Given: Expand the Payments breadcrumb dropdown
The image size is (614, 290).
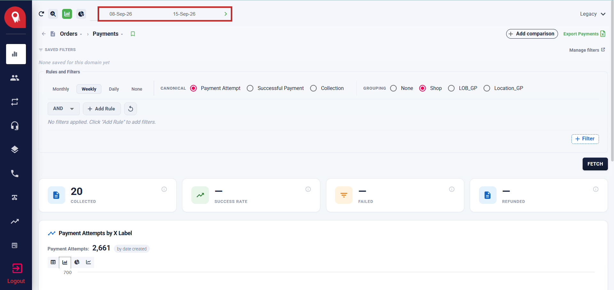Looking at the screenshot, I should click(122, 34).
